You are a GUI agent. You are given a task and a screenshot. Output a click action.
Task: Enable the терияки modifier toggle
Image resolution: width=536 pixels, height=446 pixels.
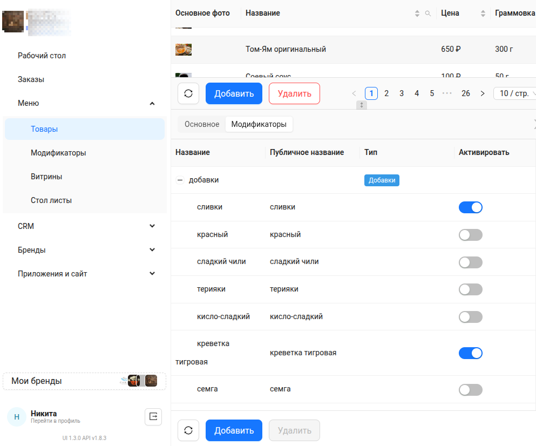tap(470, 289)
